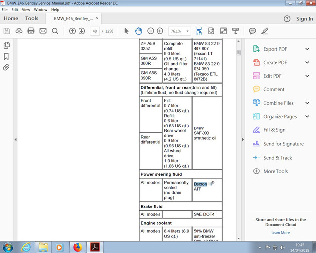This screenshot has width=316, height=253.
Task: Open the Edit menu
Action: point(15,10)
